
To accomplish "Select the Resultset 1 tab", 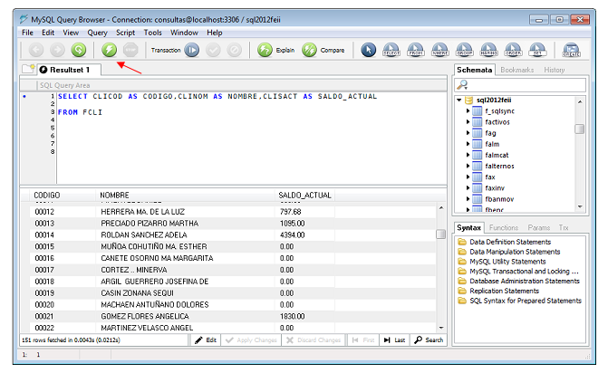I will (70, 70).
